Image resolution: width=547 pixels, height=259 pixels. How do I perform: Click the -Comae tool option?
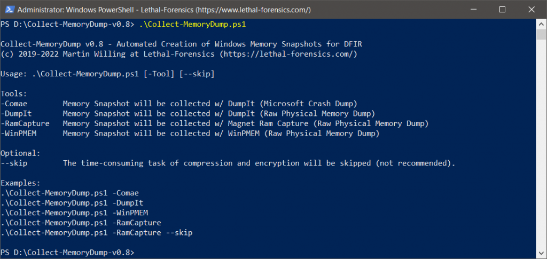[x=14, y=104]
